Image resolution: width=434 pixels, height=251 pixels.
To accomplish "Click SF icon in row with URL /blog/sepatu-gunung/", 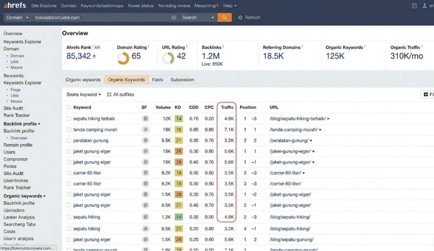I will (x=145, y=240).
